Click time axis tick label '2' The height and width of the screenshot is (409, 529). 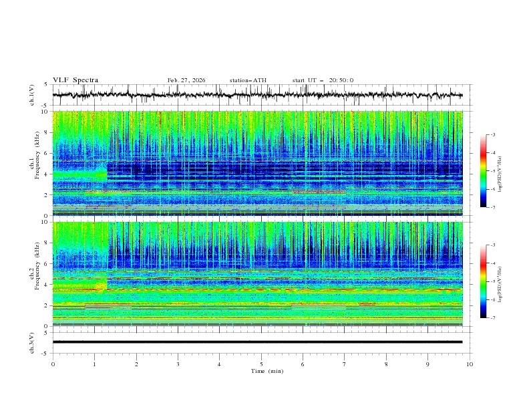tap(136, 364)
